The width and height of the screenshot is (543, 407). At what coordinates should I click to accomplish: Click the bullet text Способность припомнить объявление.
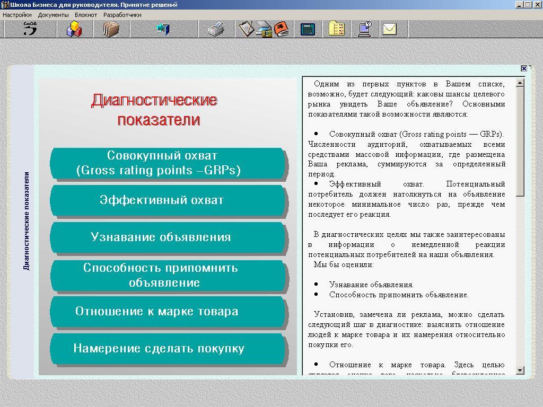pos(399,295)
